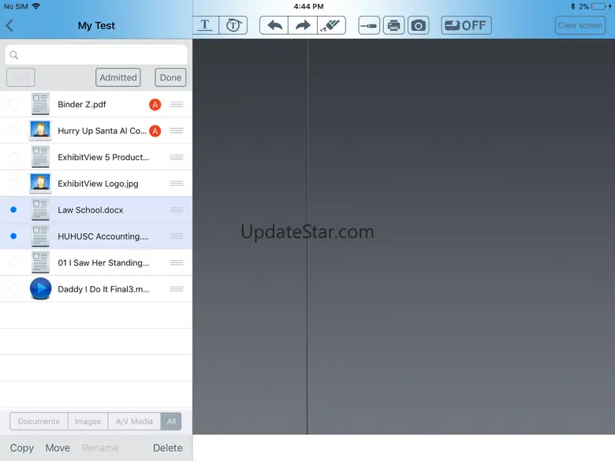Viewport: 615px width, 461px height.
Task: Toggle the projector output OFF switch
Action: point(466,25)
